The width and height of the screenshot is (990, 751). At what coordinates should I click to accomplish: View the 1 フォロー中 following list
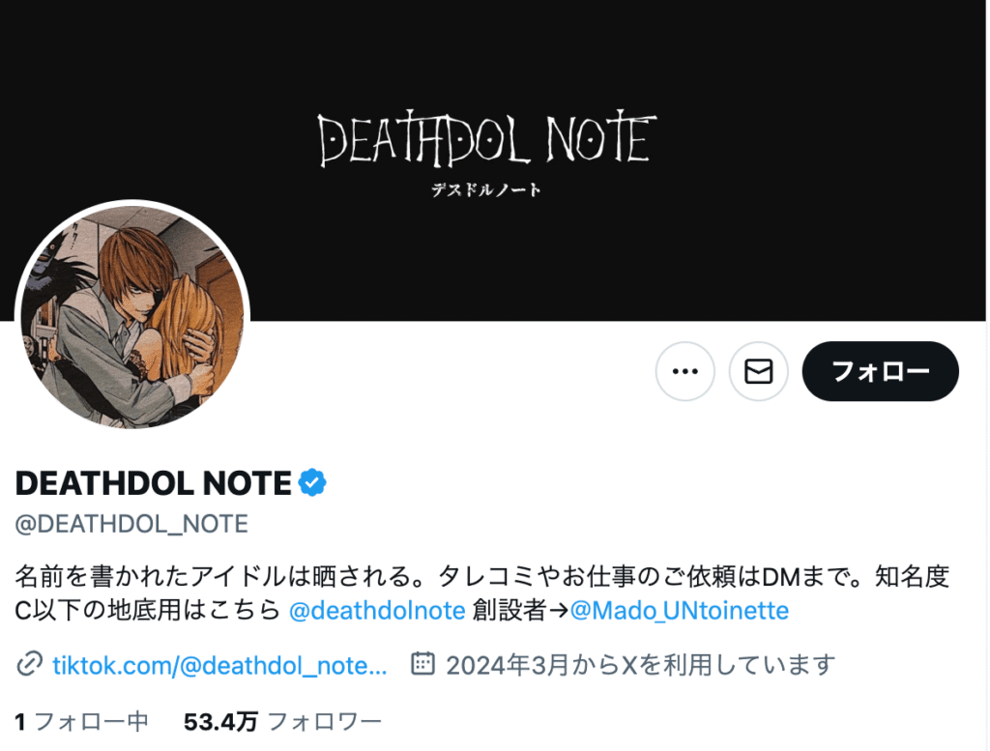coord(81,721)
